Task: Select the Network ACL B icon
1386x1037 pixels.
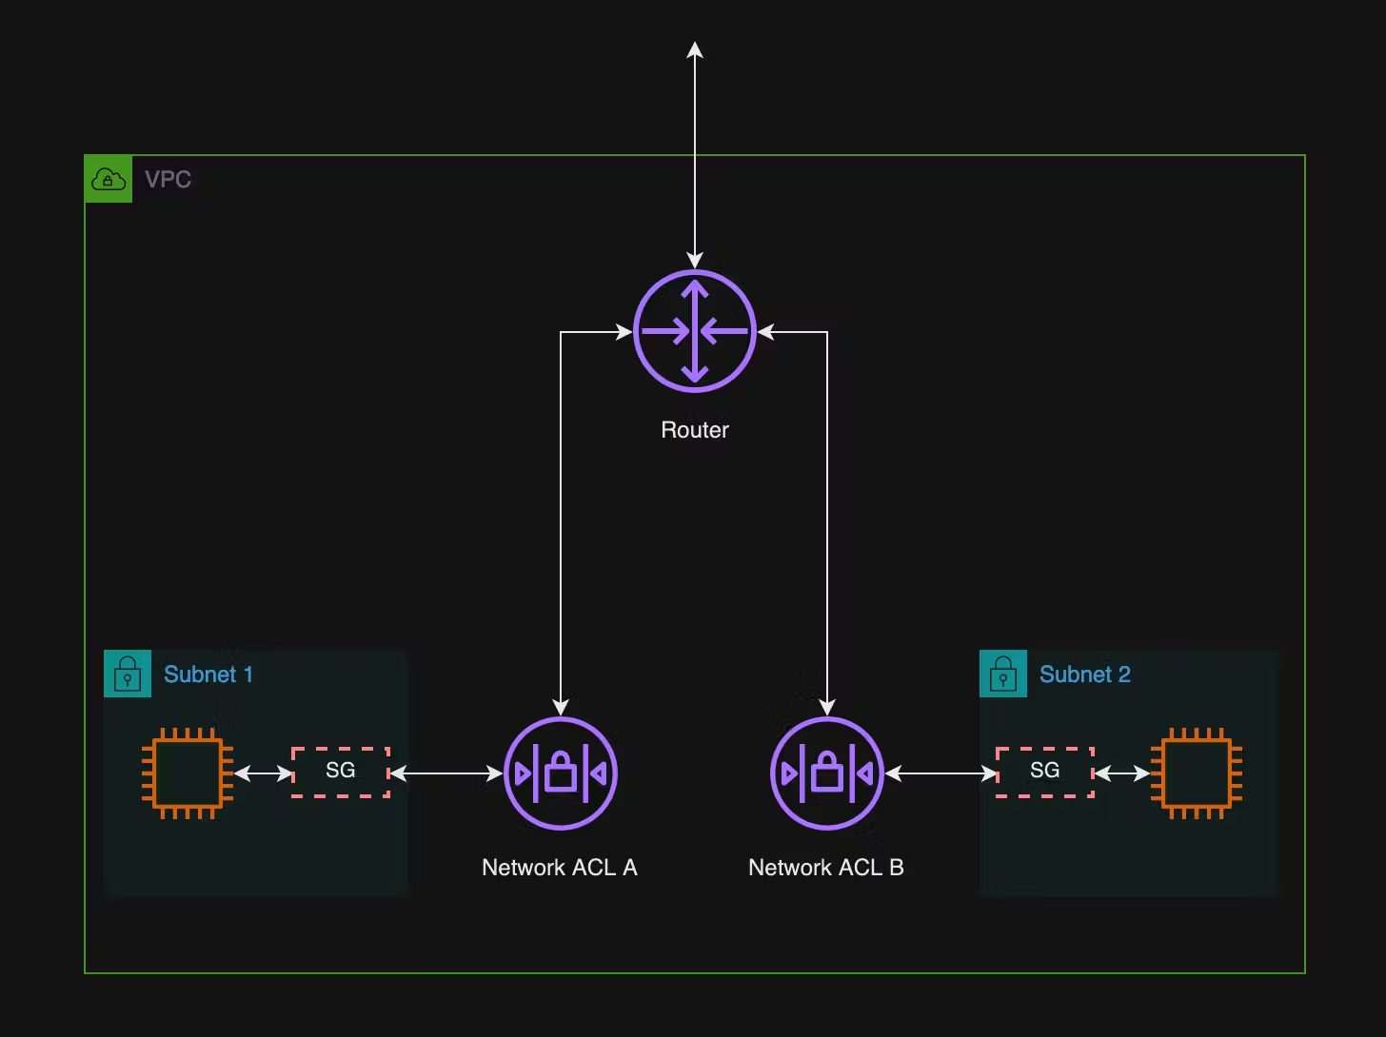Action: 827,773
